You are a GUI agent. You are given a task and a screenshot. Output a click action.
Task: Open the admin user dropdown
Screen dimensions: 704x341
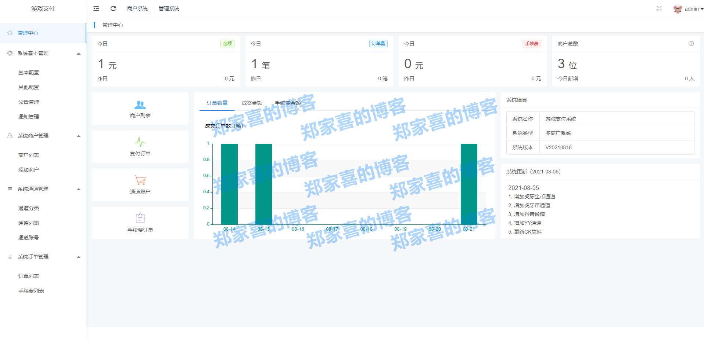[694, 9]
